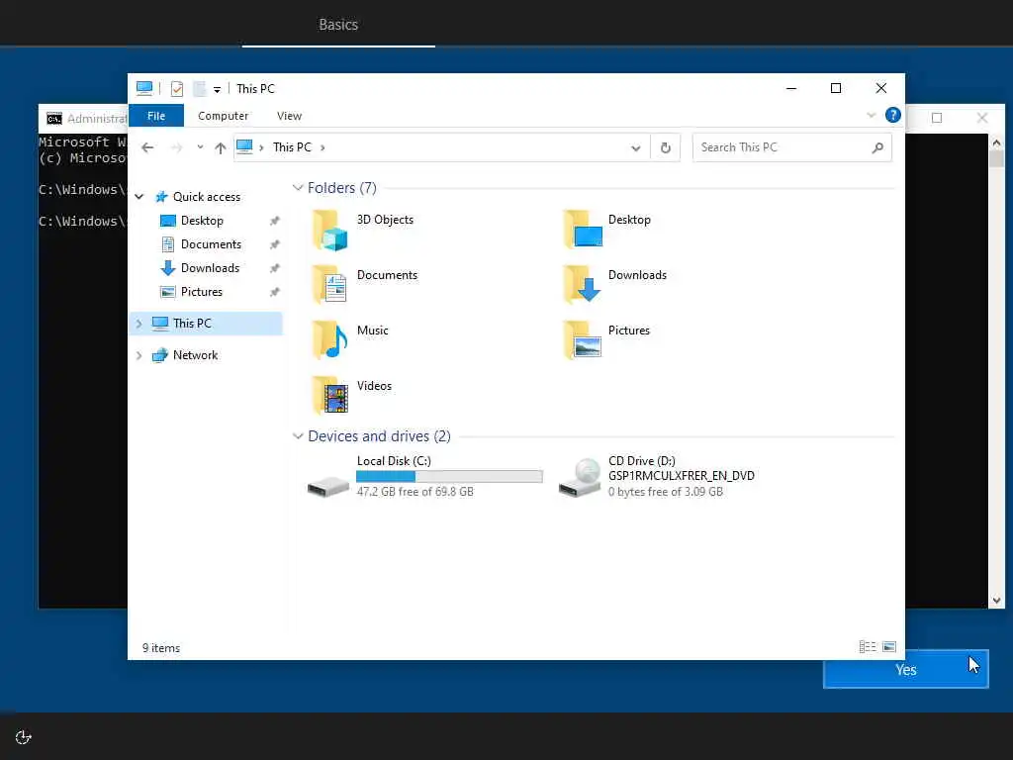Viewport: 1013px width, 760px height.
Task: Switch to details view layout icon
Action: click(x=868, y=646)
